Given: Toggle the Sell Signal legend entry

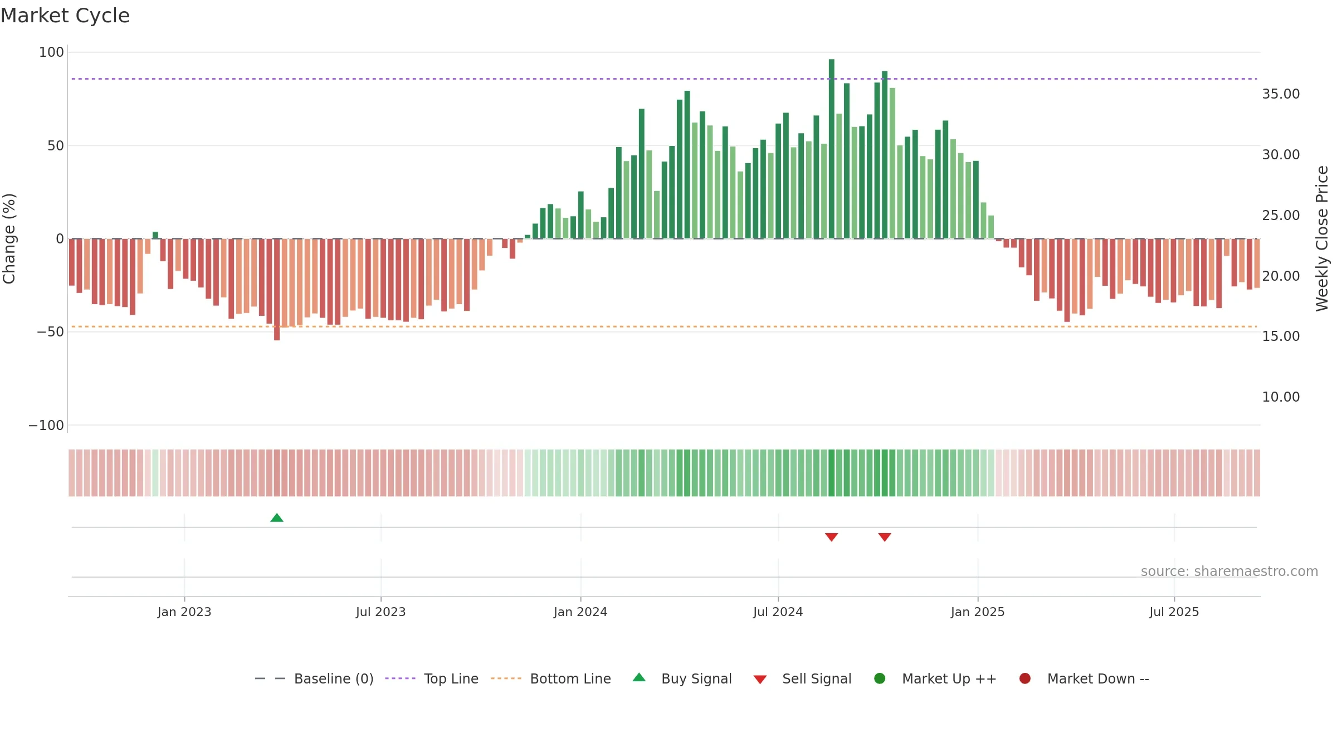Looking at the screenshot, I should [x=802, y=678].
